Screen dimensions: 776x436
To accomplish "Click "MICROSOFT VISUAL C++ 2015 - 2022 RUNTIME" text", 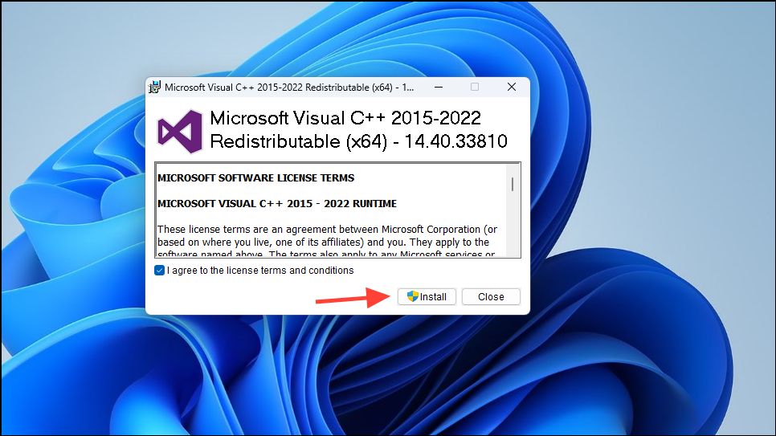I will (x=277, y=203).
